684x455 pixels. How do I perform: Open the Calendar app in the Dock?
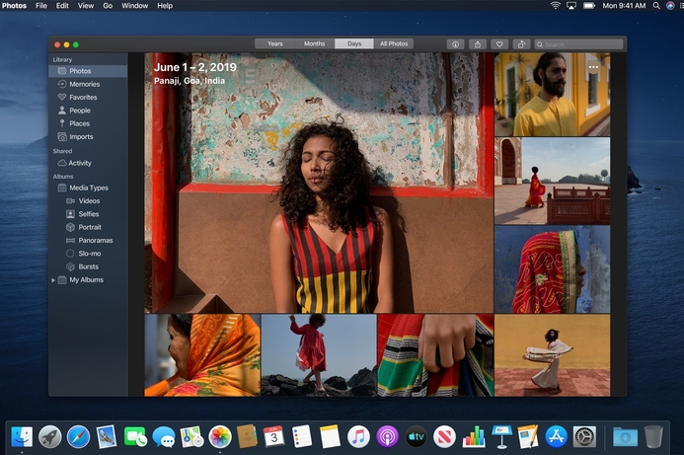coord(274,436)
